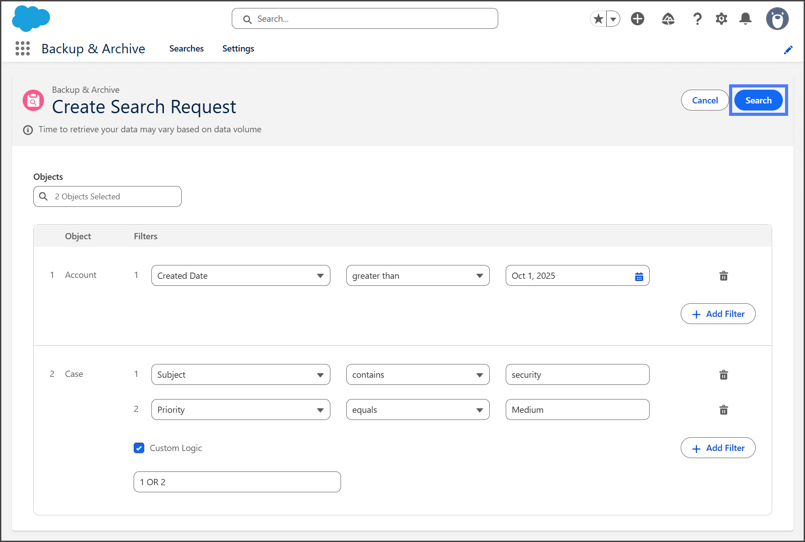Screen dimensions: 805x542
Task: Expand the favorites list dropdown arrow
Action: [x=613, y=19]
